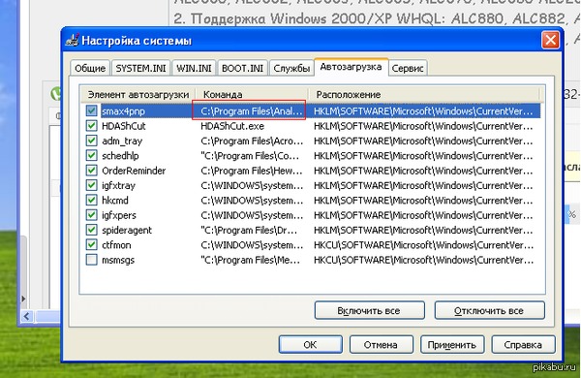This screenshot has width=581, height=378.
Task: Uncheck the smax4pnp startup item
Action: [91, 110]
